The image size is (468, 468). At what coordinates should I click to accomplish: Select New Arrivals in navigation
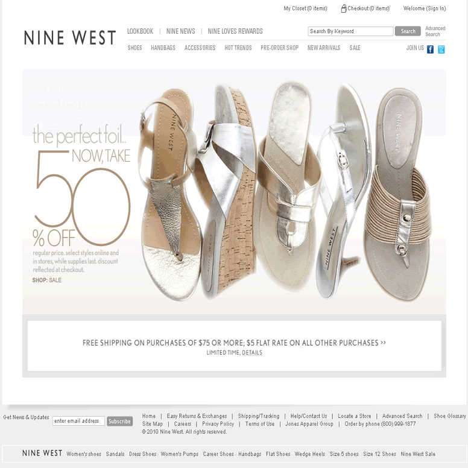(323, 48)
